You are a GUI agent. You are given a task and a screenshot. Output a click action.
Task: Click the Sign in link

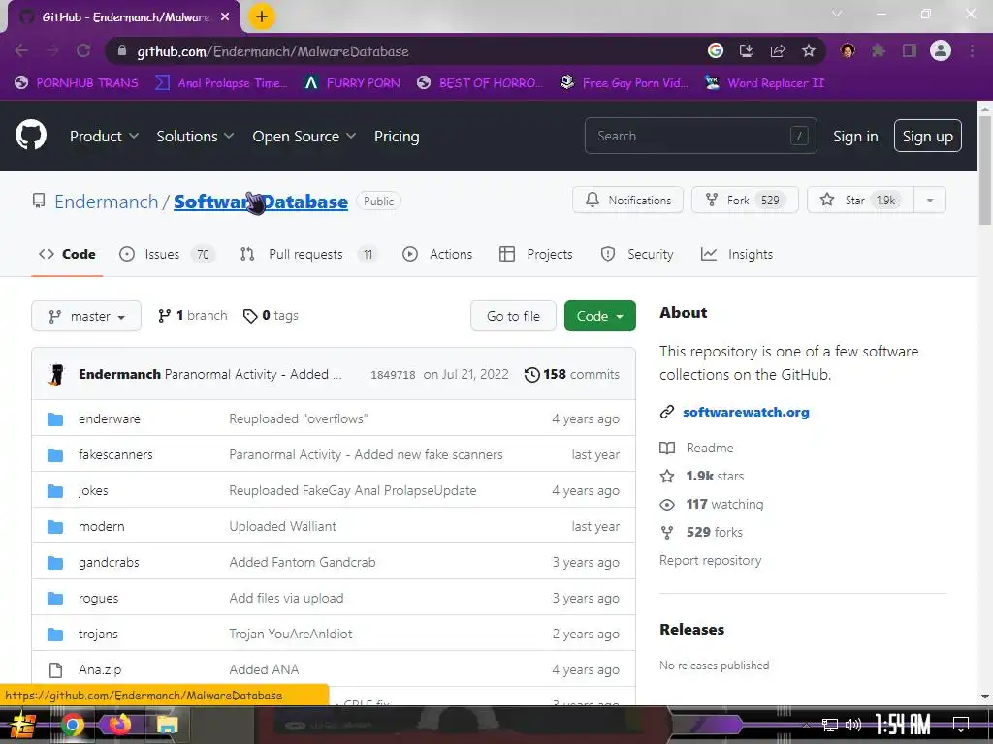click(x=855, y=136)
